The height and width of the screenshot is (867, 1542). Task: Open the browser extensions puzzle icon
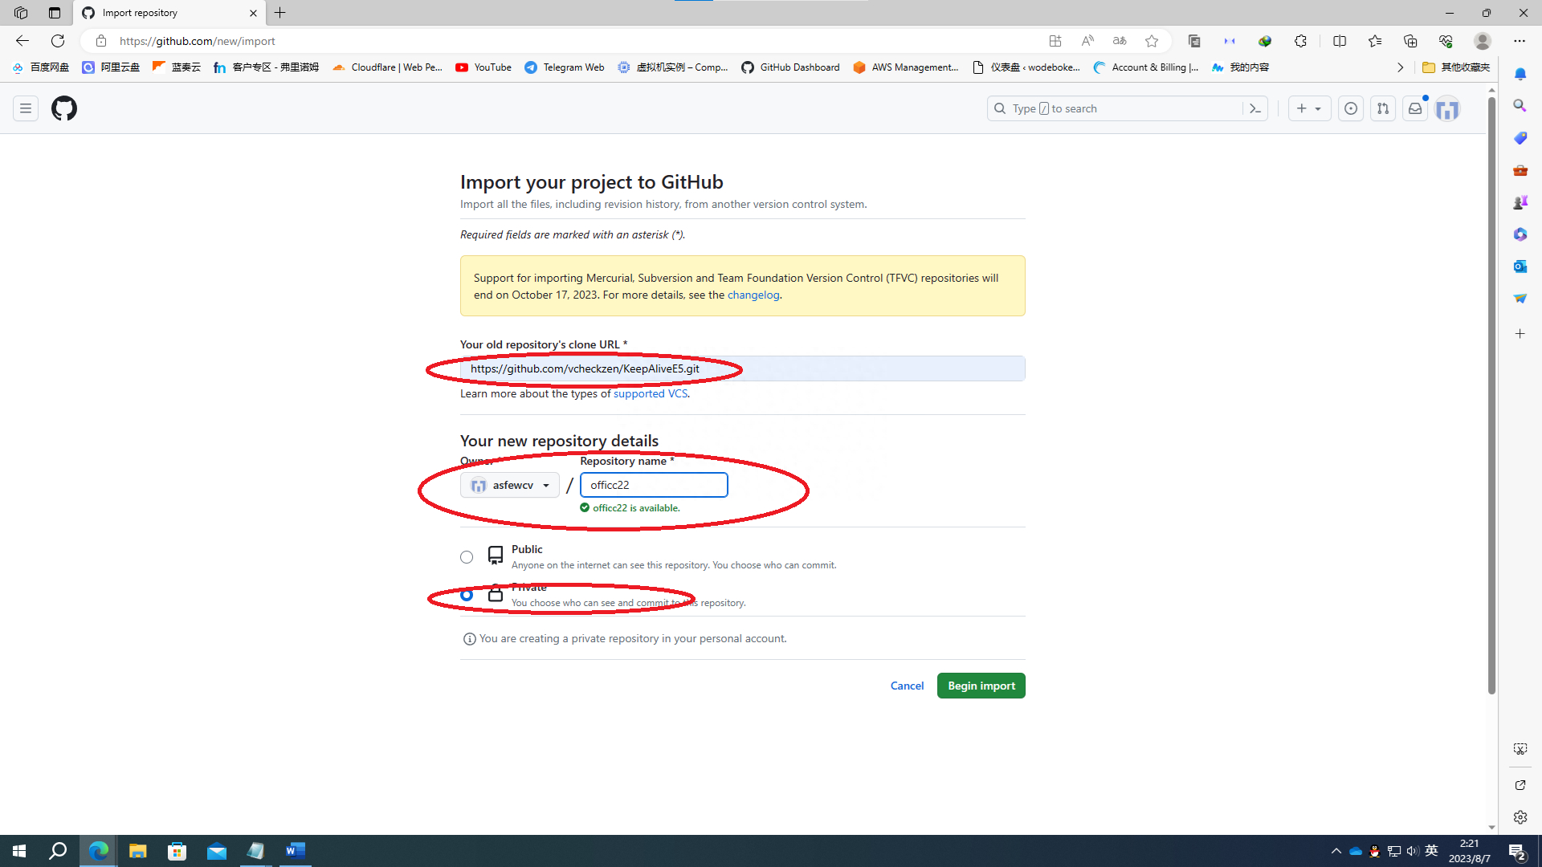(x=1300, y=41)
